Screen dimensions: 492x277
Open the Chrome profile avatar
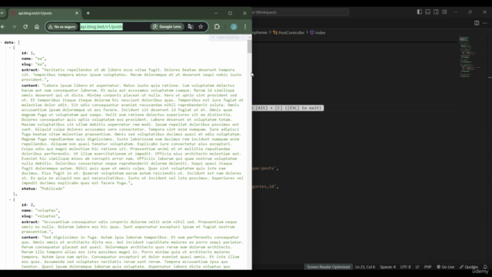234,27
